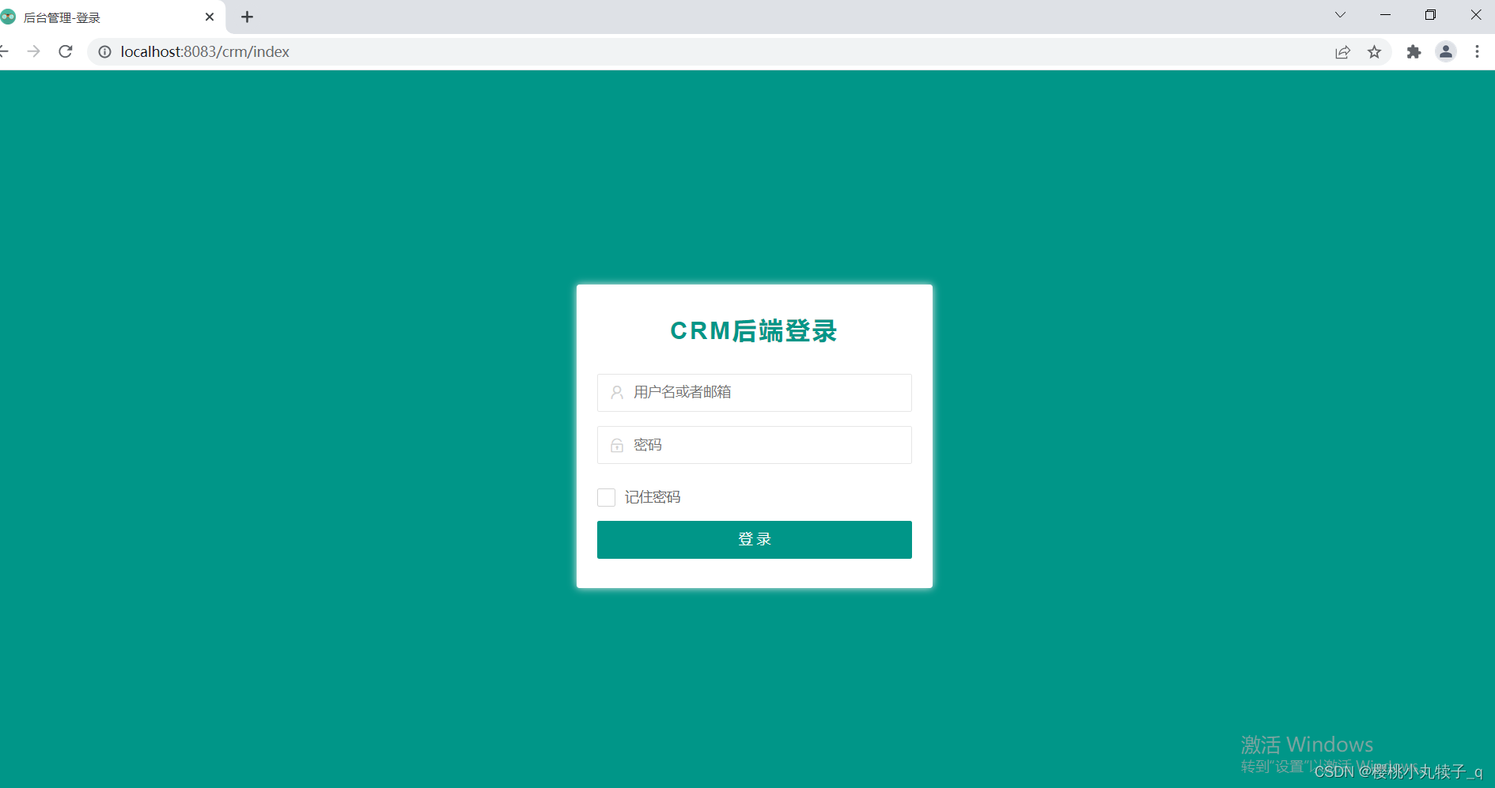
Task: Open the profile account dropdown
Action: pos(1446,51)
